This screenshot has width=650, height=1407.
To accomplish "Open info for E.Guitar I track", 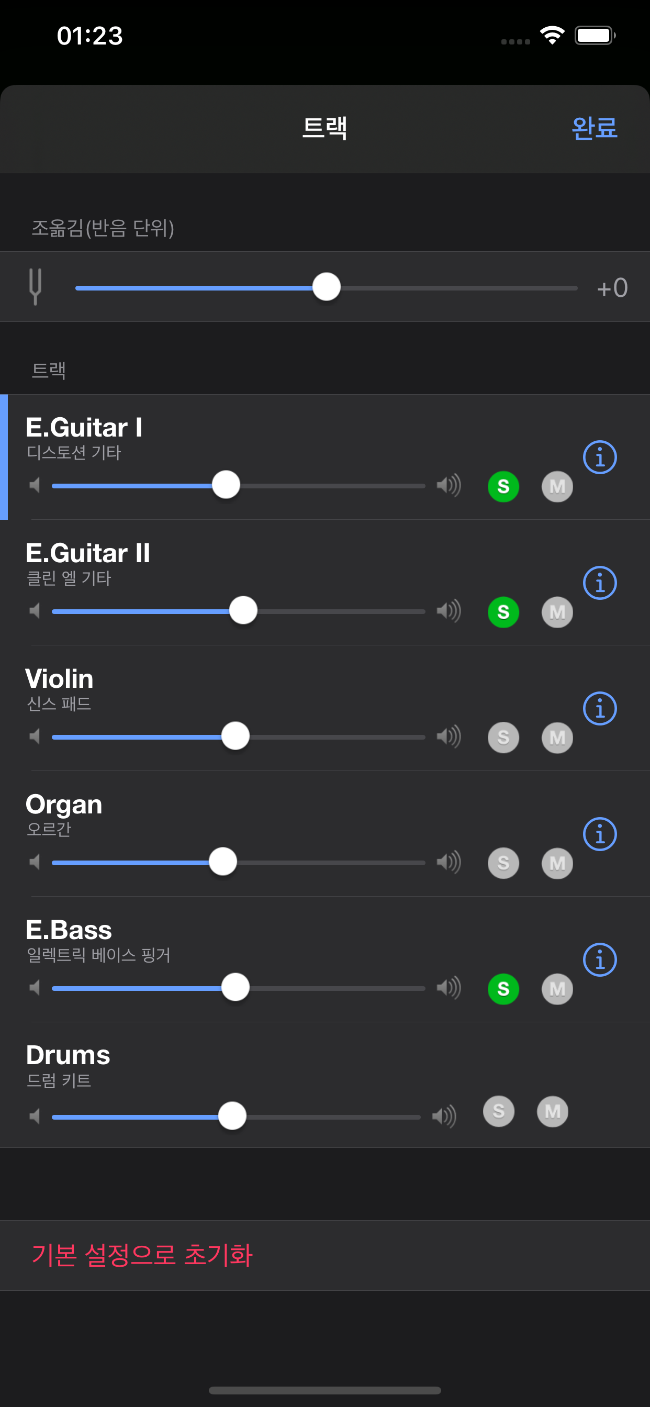I will 600,457.
